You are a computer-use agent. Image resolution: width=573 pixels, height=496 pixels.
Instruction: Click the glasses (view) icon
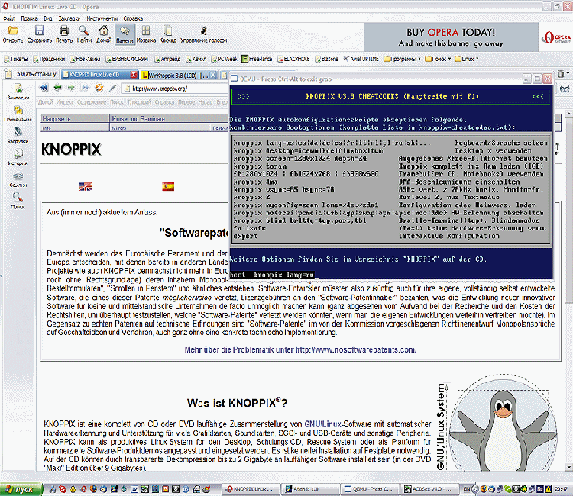coord(565,89)
